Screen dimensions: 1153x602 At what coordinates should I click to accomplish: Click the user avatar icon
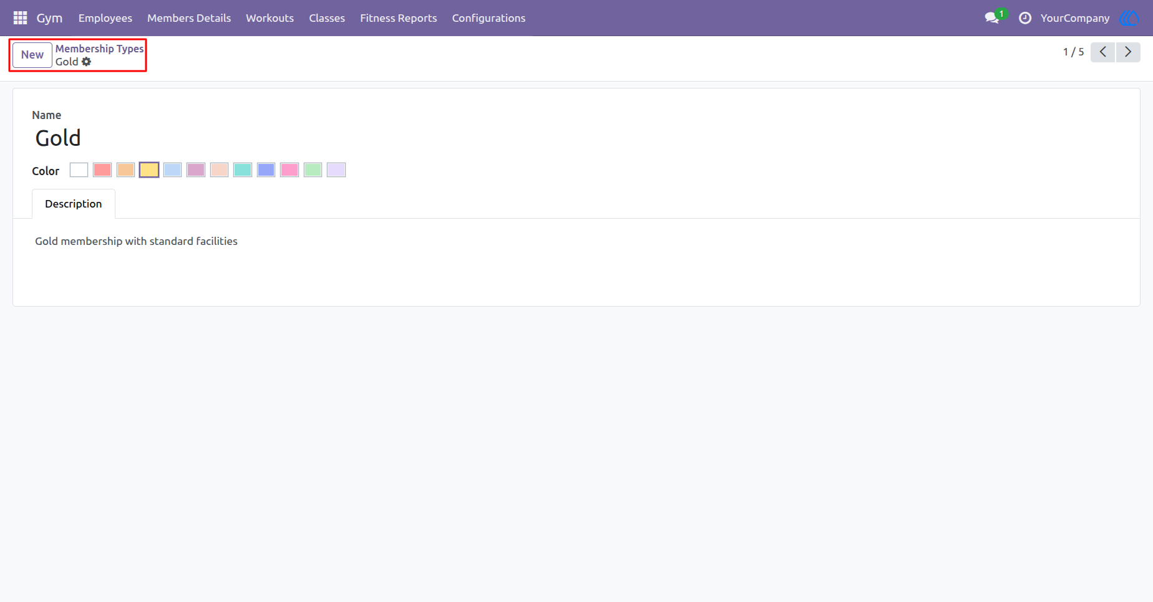[x=1129, y=18]
